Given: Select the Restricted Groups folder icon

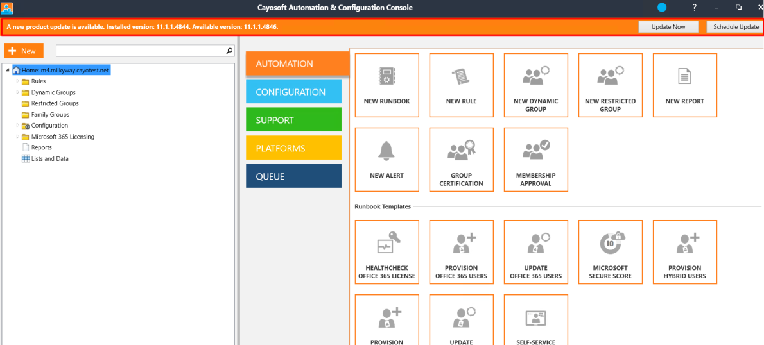Looking at the screenshot, I should pyautogui.click(x=25, y=104).
